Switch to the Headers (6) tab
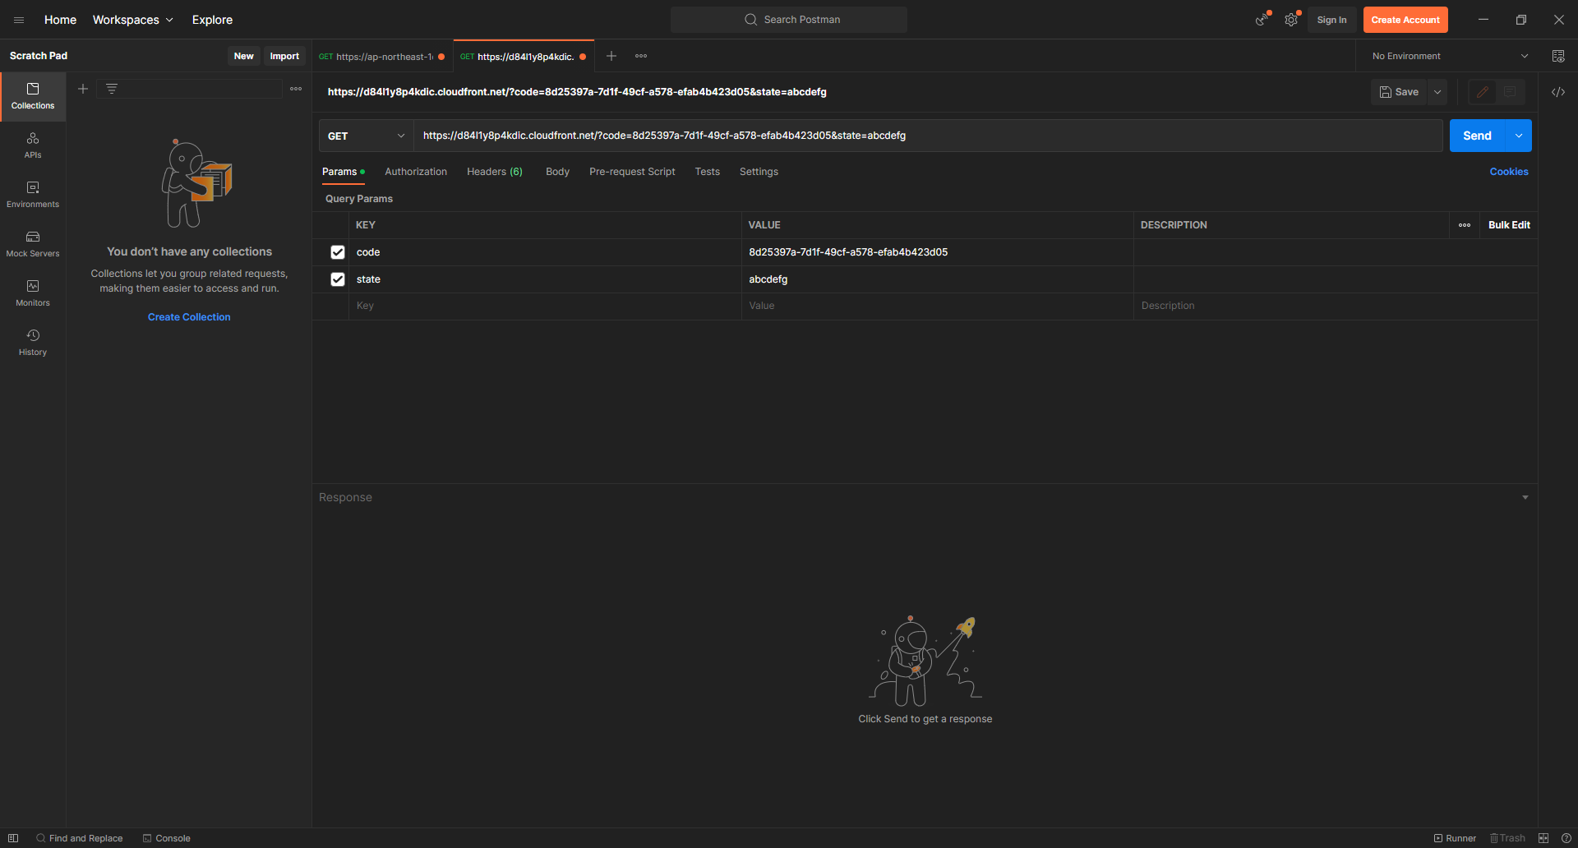 click(x=495, y=172)
